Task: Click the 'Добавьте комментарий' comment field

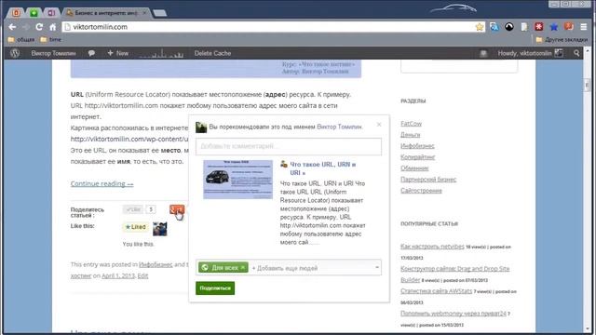Action: coord(289,146)
